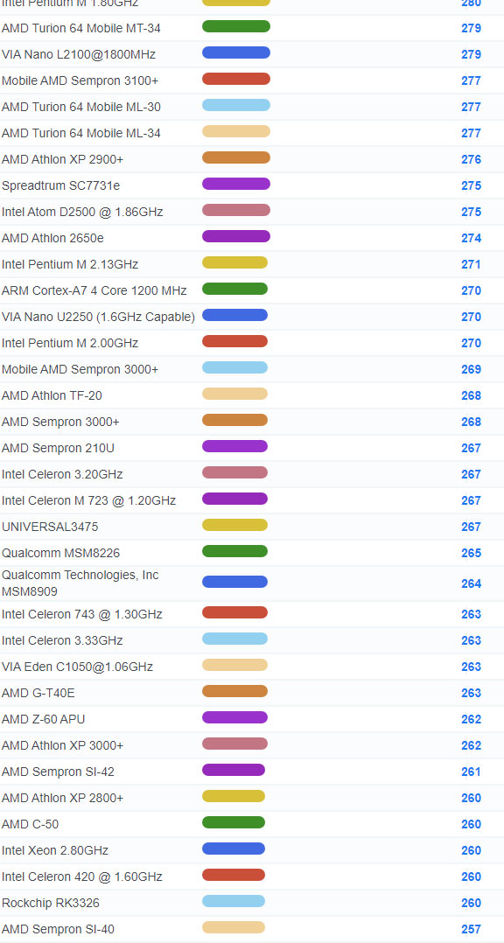Click the red bar for Mobile Sempron 3100+
The image size is (504, 943).
click(236, 79)
